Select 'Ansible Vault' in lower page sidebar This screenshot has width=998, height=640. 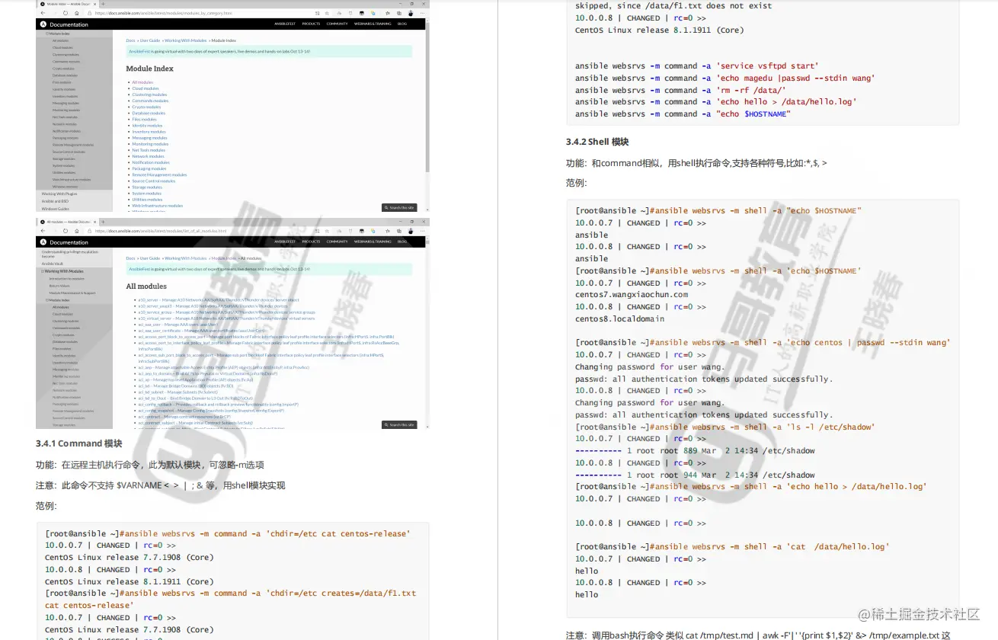[x=53, y=264]
